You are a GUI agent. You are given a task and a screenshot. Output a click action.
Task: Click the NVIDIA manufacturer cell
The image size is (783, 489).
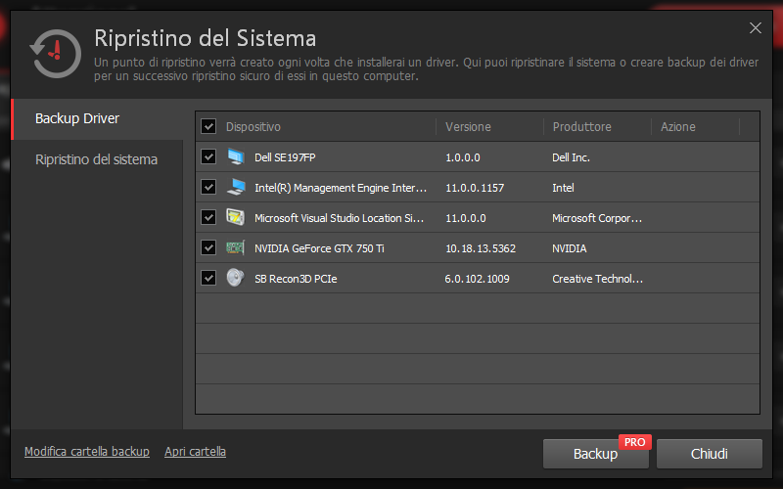569,248
